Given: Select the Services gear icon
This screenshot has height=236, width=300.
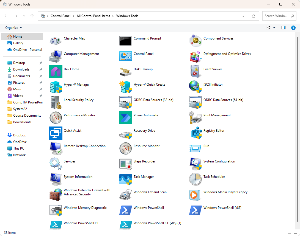Looking at the screenshot, I should (56, 164).
